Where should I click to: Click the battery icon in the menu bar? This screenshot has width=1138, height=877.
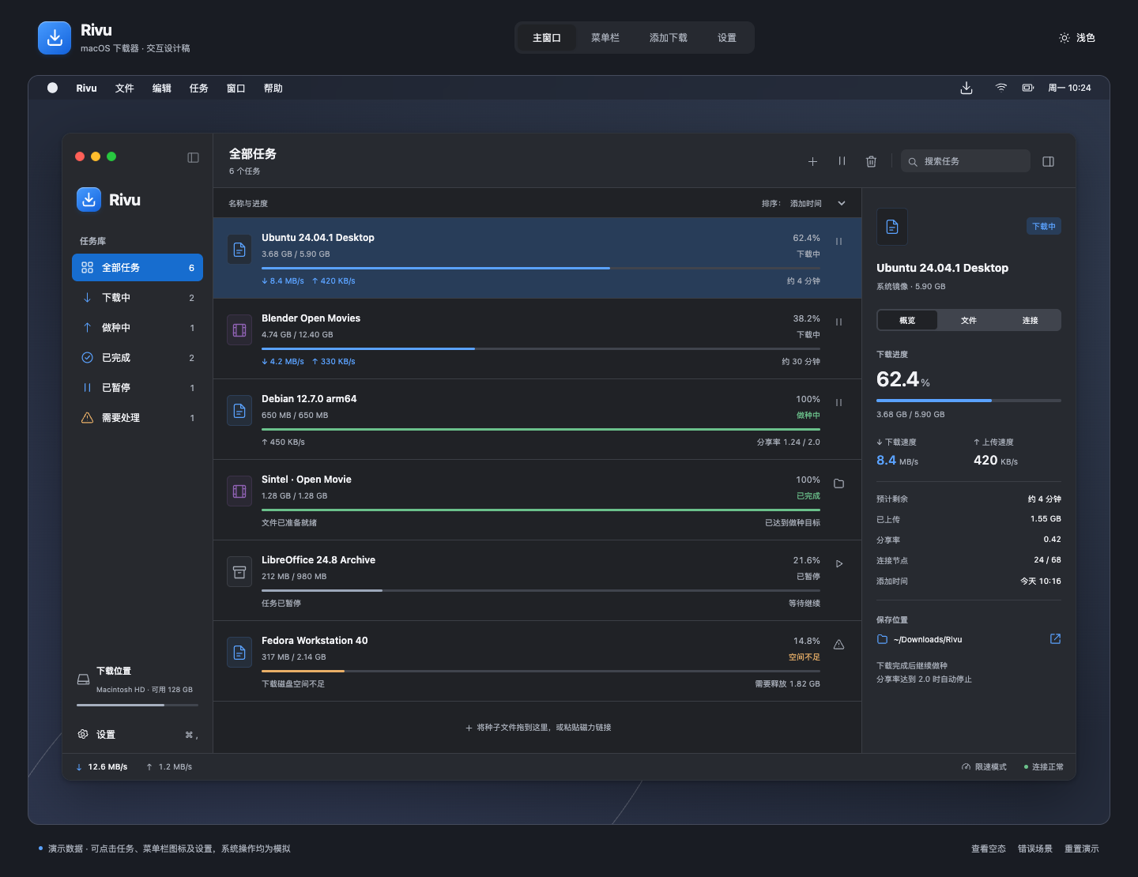1028,88
